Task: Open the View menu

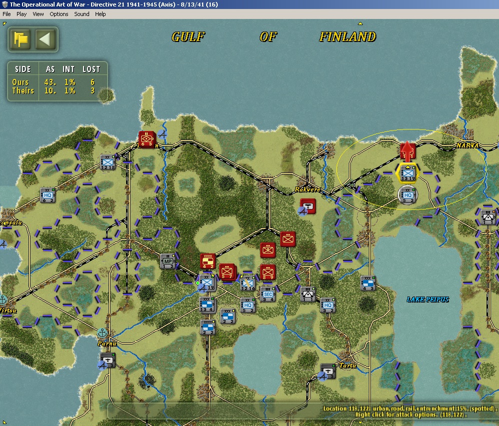Action: [x=38, y=14]
